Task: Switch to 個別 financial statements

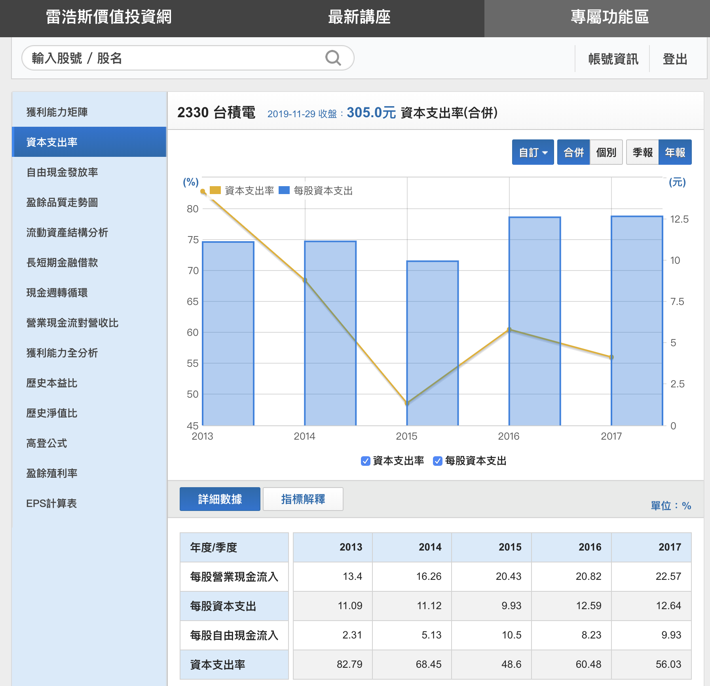Action: click(606, 152)
